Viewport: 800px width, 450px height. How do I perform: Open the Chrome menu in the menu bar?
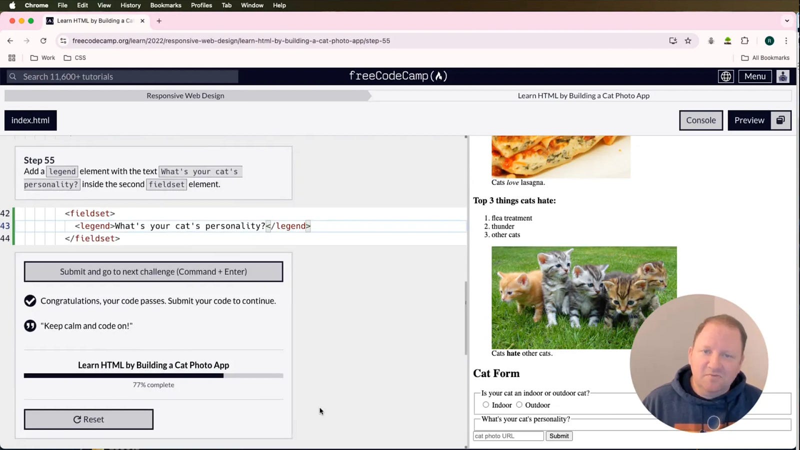click(x=36, y=5)
